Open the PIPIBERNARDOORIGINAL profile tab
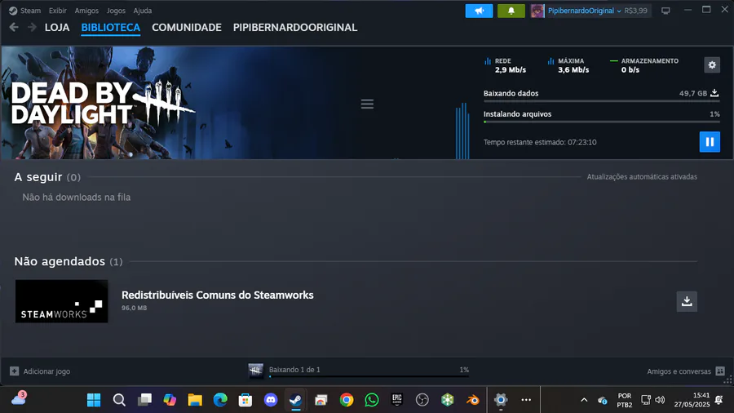 pyautogui.click(x=295, y=27)
